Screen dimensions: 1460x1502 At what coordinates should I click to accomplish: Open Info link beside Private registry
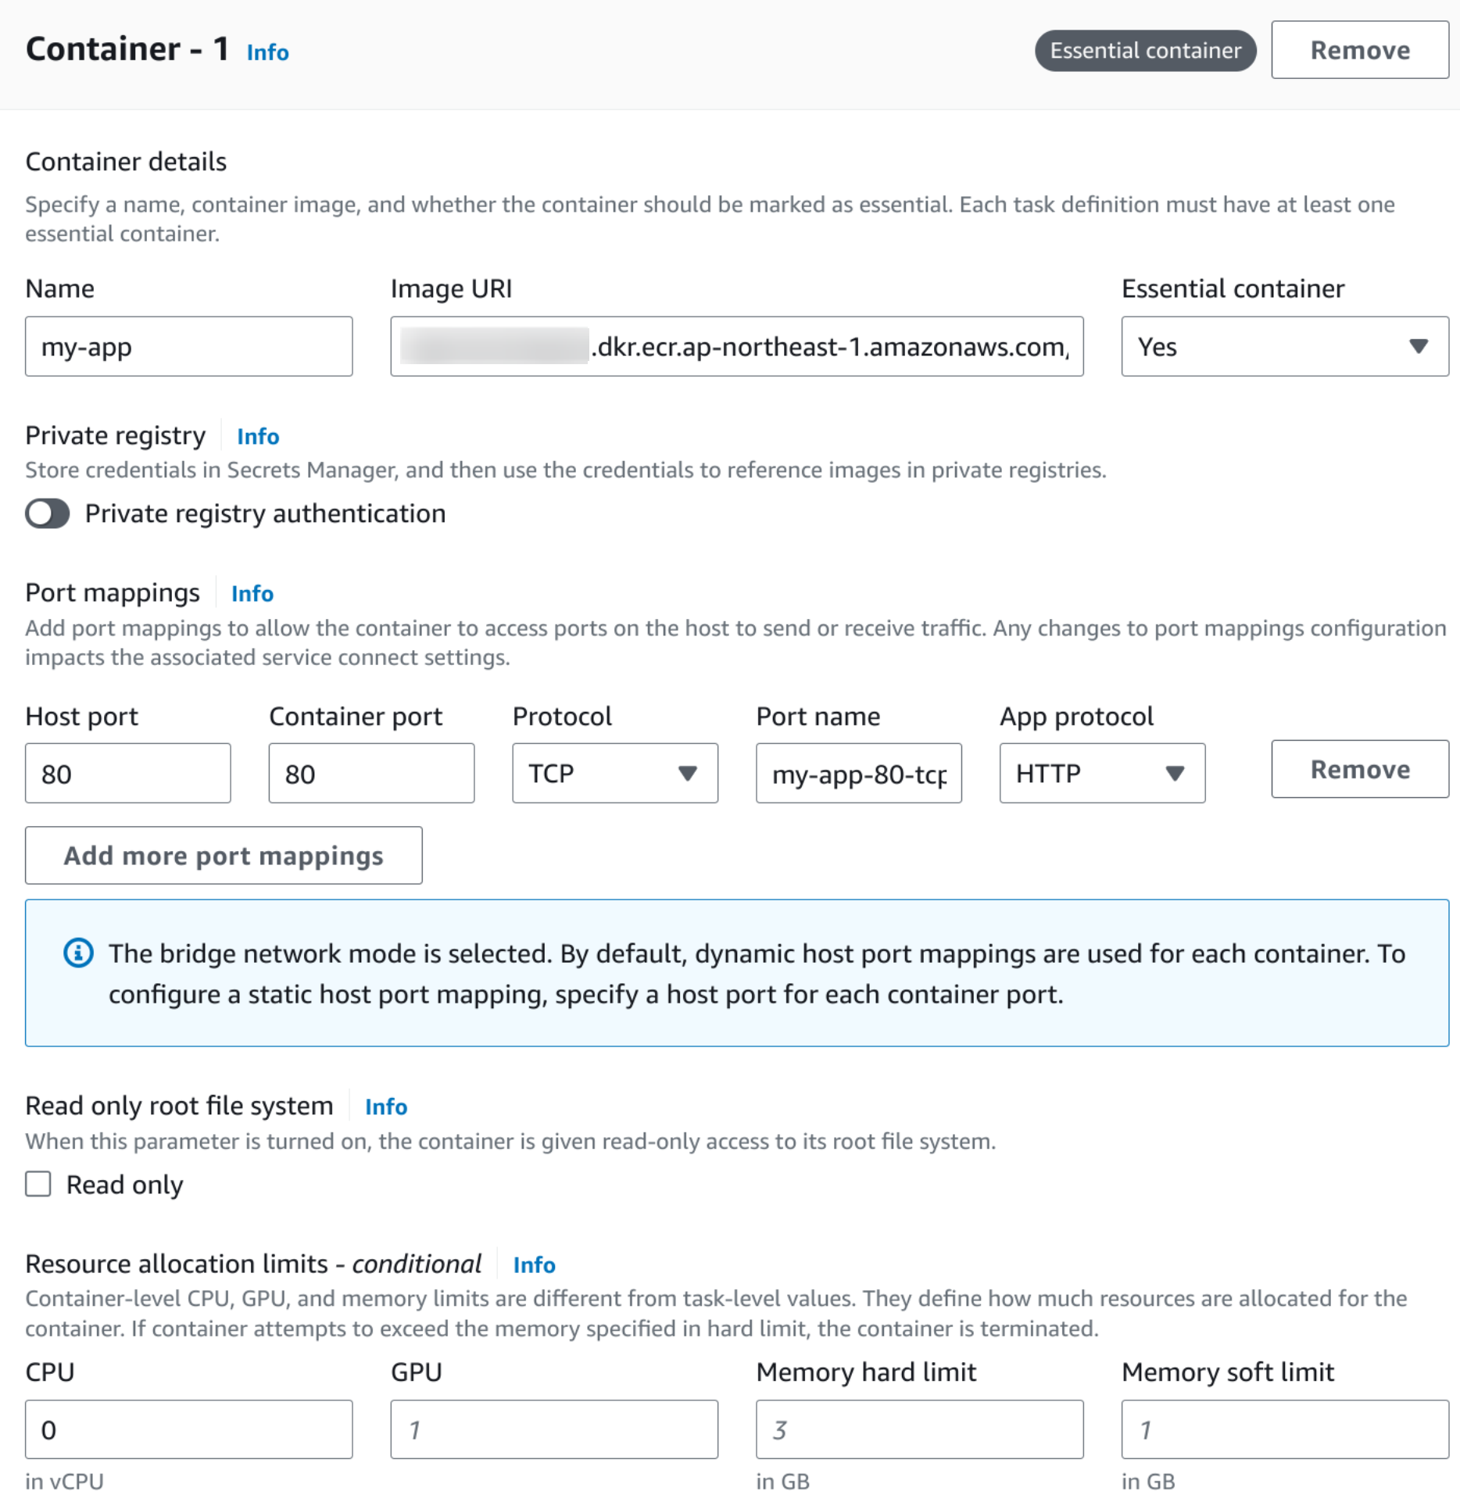[258, 436]
